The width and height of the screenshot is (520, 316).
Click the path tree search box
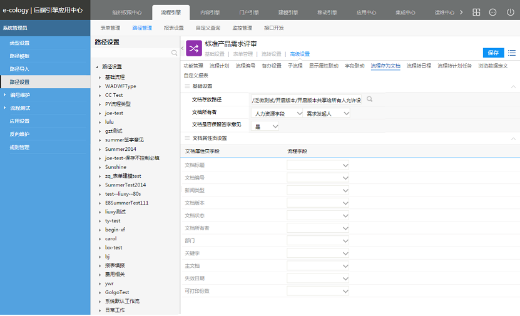(131, 53)
